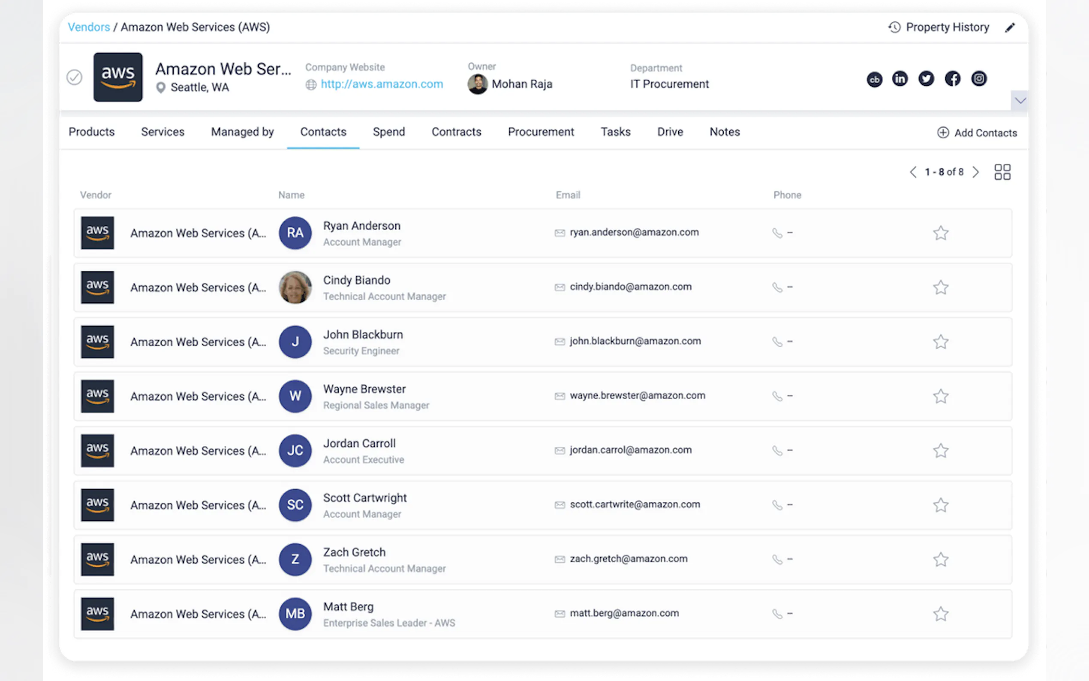Expand the vendor header details chevron
Image resolution: width=1089 pixels, height=681 pixels.
1020,100
